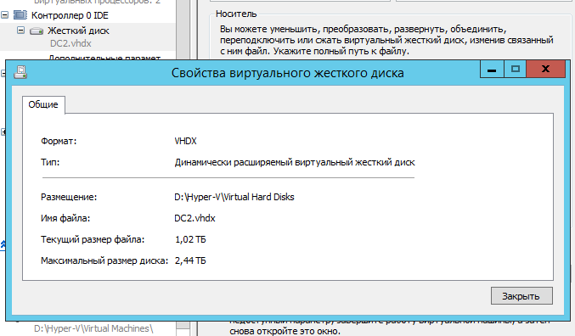Click the Имя файла: label
Viewport: 575px width, 336px height.
point(65,218)
